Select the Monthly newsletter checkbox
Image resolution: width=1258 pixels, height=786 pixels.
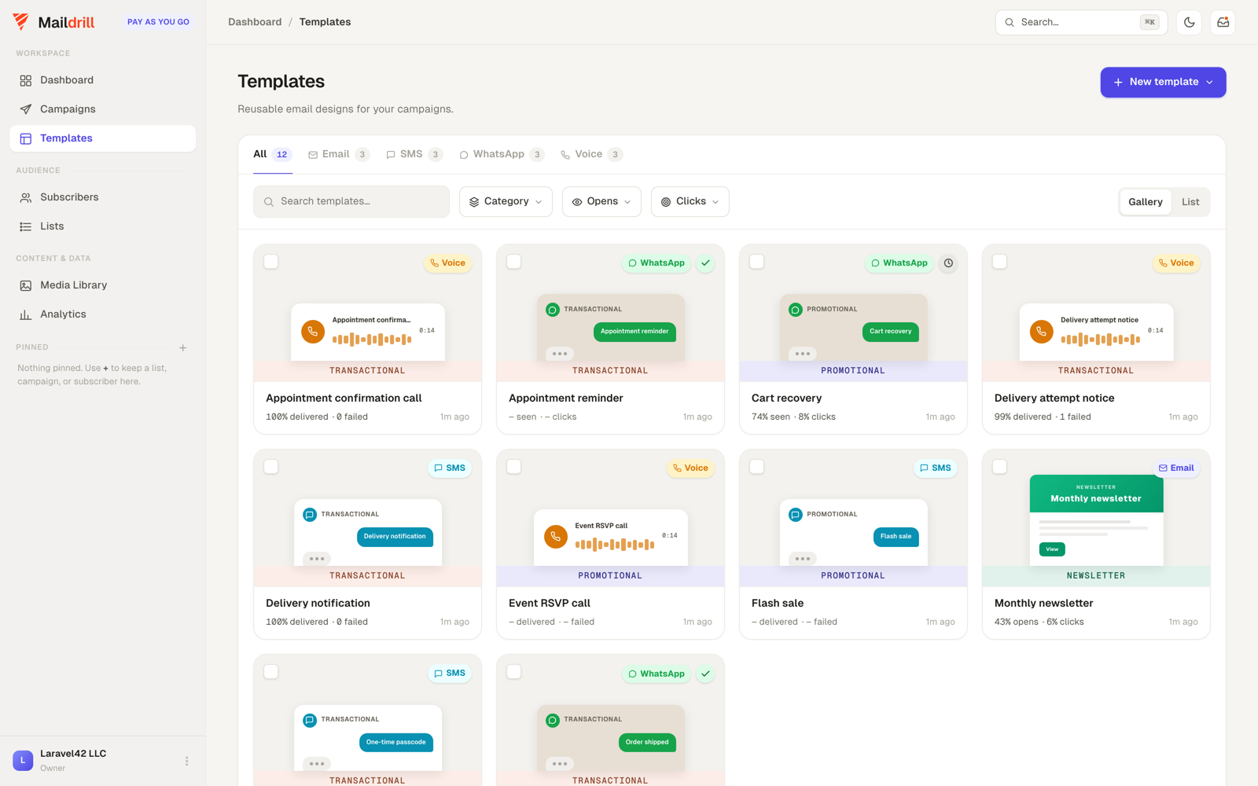point(1000,467)
